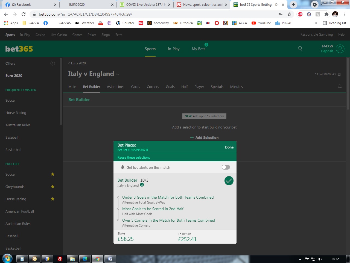The image size is (350, 263).
Task: Show hidden system tray icons
Action: (x=300, y=259)
